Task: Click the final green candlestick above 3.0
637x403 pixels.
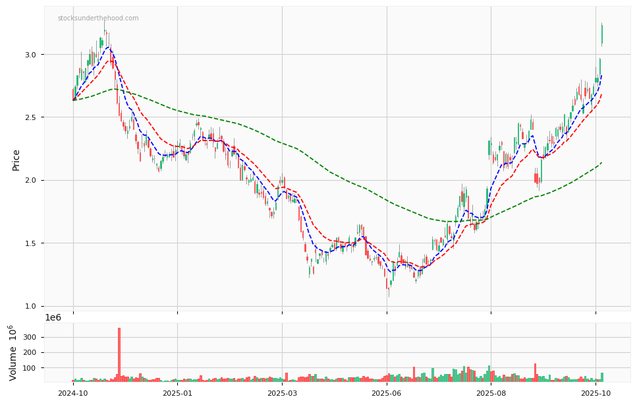Action: 601,34
